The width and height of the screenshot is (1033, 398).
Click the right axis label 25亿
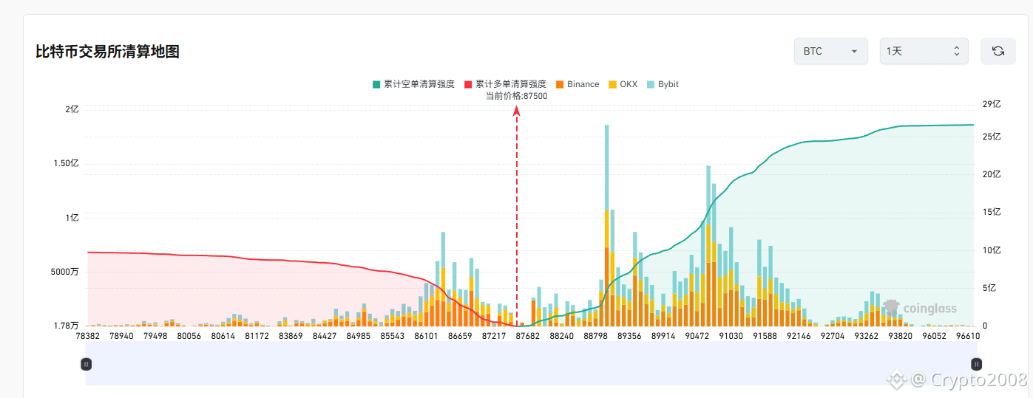click(x=992, y=137)
